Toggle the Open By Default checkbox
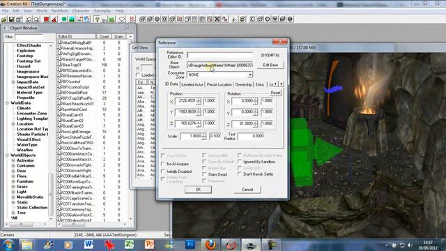The image size is (446, 251). [204, 162]
